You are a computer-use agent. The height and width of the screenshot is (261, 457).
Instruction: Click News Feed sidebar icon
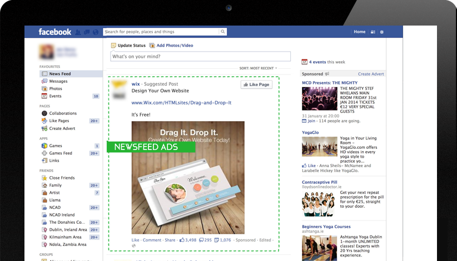pyautogui.click(x=44, y=74)
